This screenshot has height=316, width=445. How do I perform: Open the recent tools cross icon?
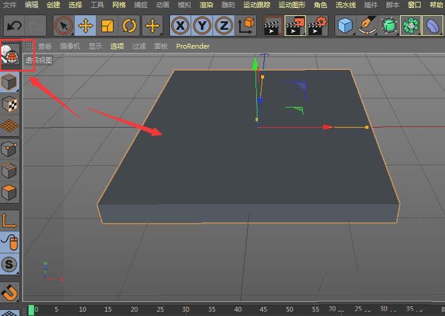[153, 26]
